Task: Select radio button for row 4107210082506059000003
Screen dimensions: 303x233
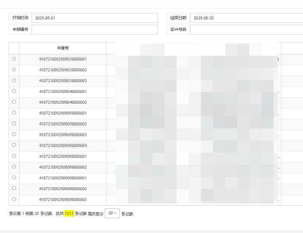Action: tap(14, 134)
